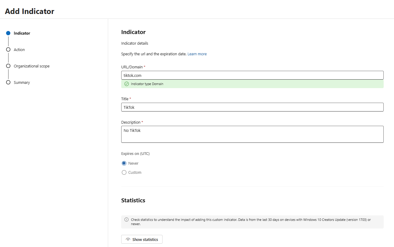Viewport: 394px width, 247px height.
Task: Click the eye icon on Show statistics
Action: (128, 239)
